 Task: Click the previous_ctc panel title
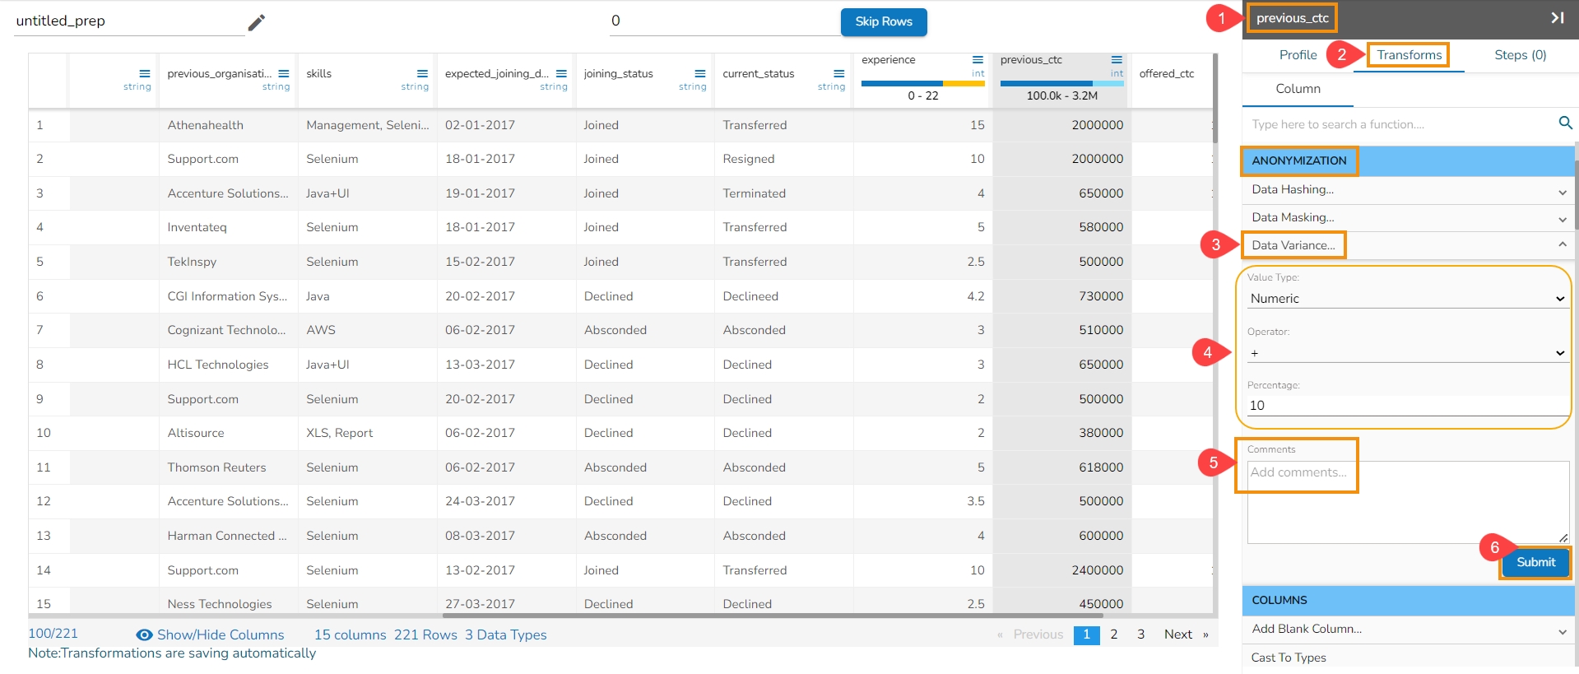(x=1292, y=18)
